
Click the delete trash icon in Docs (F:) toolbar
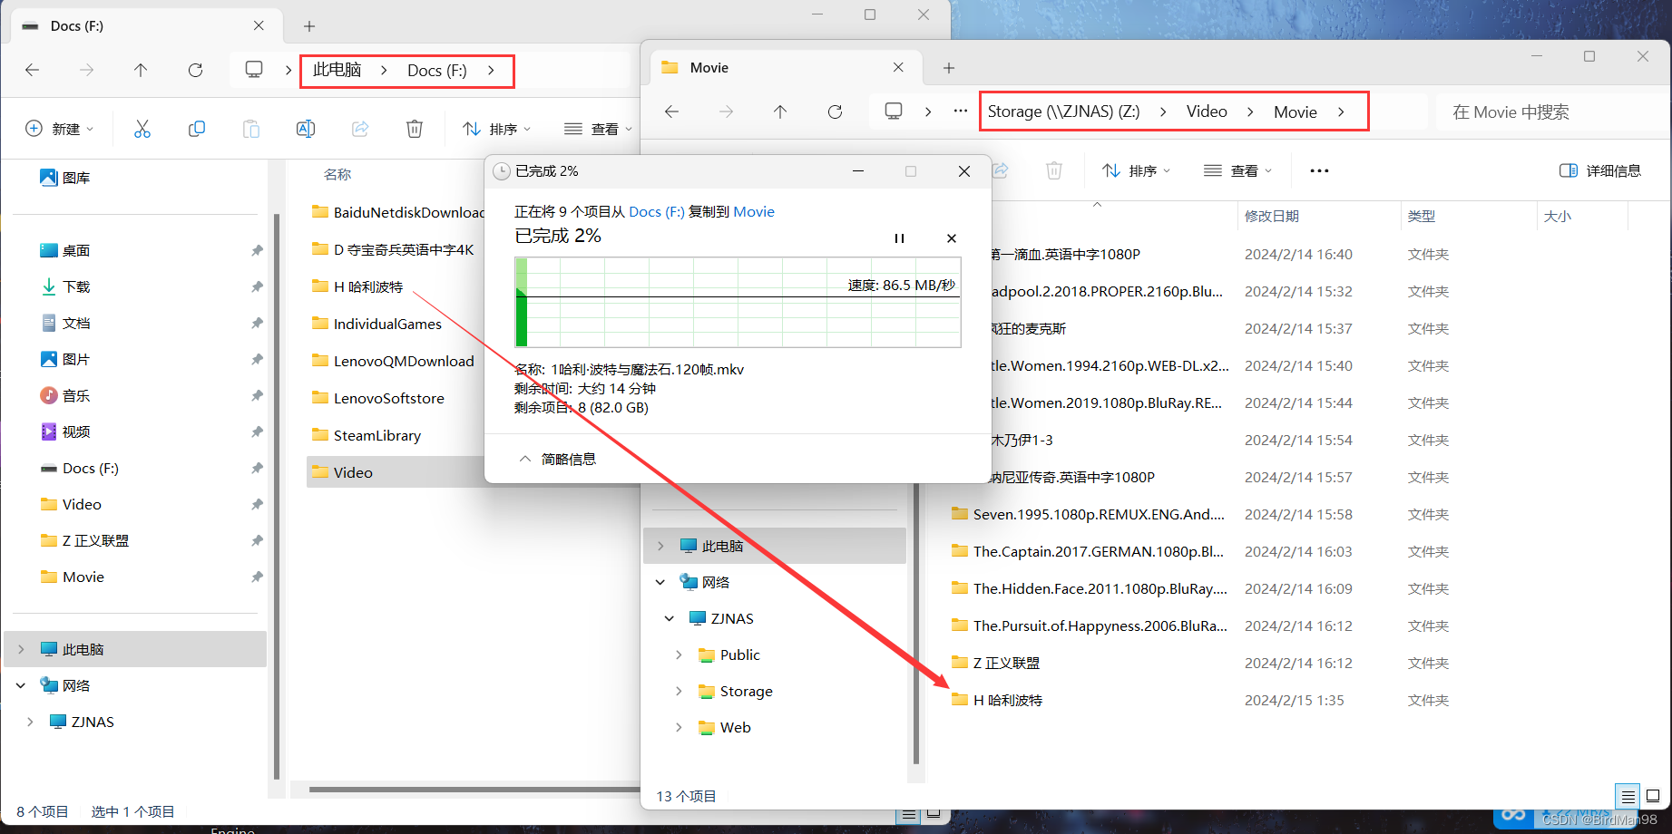tap(415, 129)
